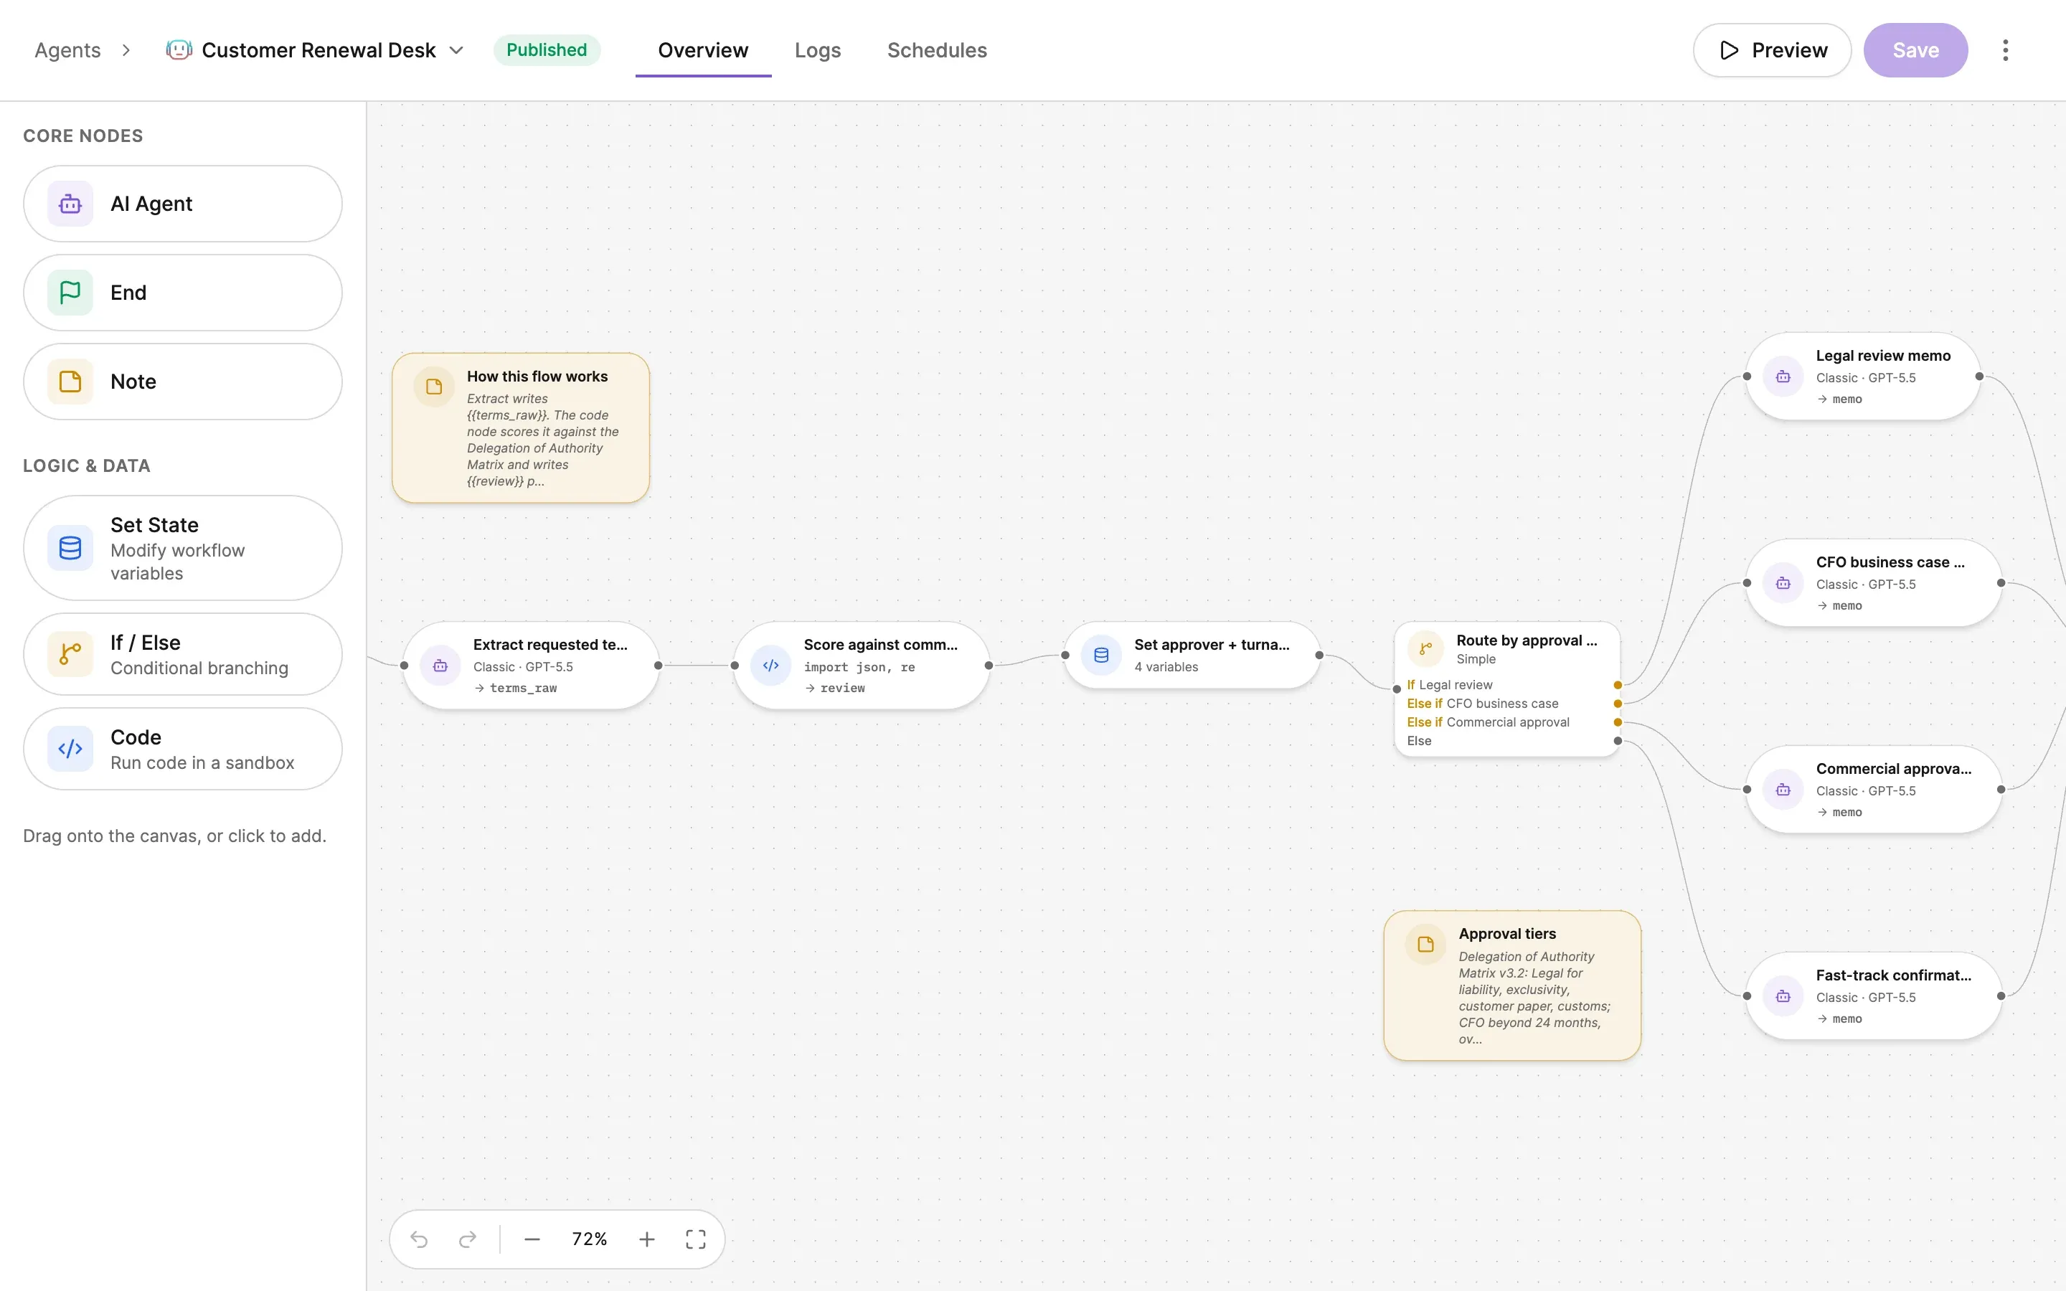Click the 4 variables text
The height and width of the screenshot is (1291, 2066).
(1166, 667)
